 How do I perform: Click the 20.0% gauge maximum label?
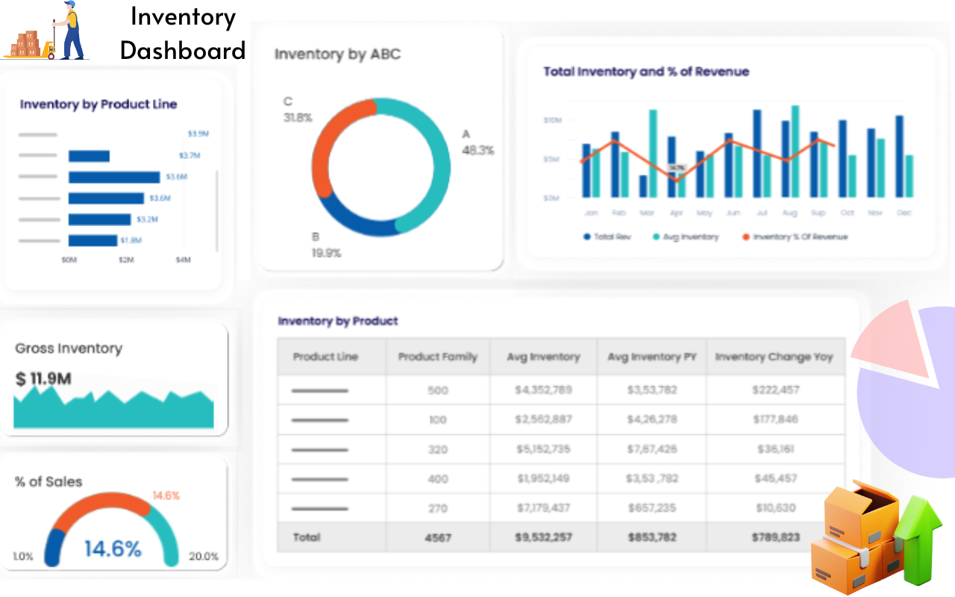click(x=203, y=557)
